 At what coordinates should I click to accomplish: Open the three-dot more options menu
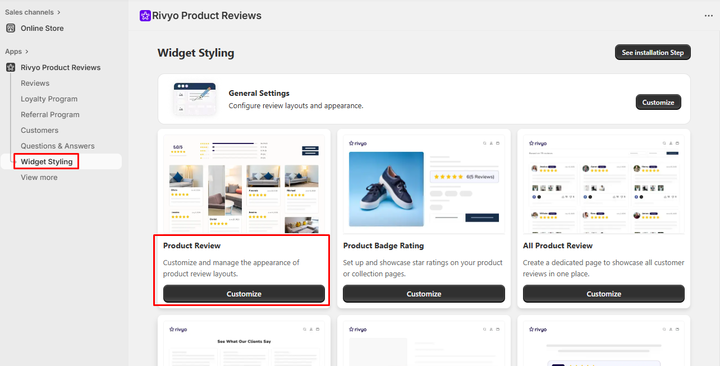(x=708, y=16)
